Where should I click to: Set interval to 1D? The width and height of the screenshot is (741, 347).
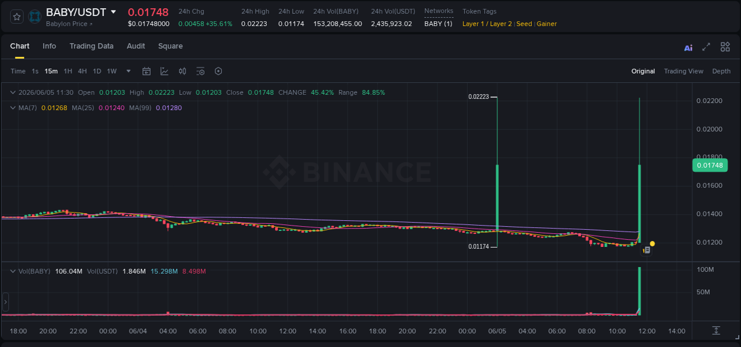click(97, 71)
